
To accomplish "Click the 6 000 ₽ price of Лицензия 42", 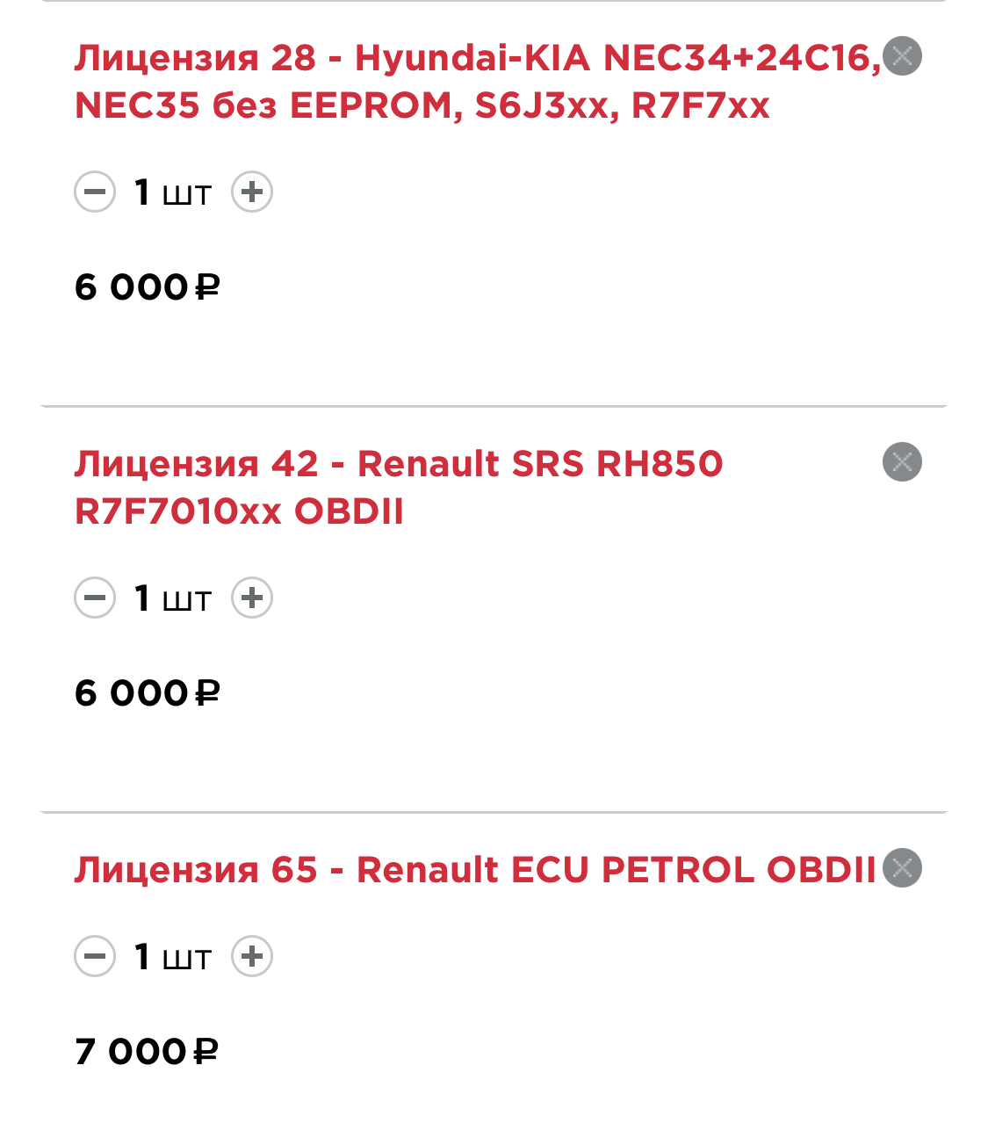I will tap(147, 693).
